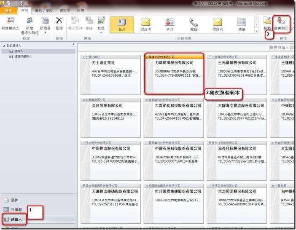This screenshot has height=230, width=296.
Task: Select the 清單 (List) view
Action: (242, 24)
